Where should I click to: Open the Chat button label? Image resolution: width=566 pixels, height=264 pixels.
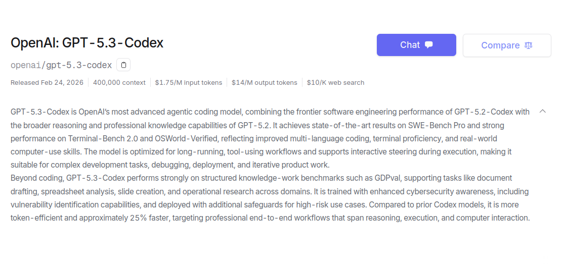tap(410, 45)
